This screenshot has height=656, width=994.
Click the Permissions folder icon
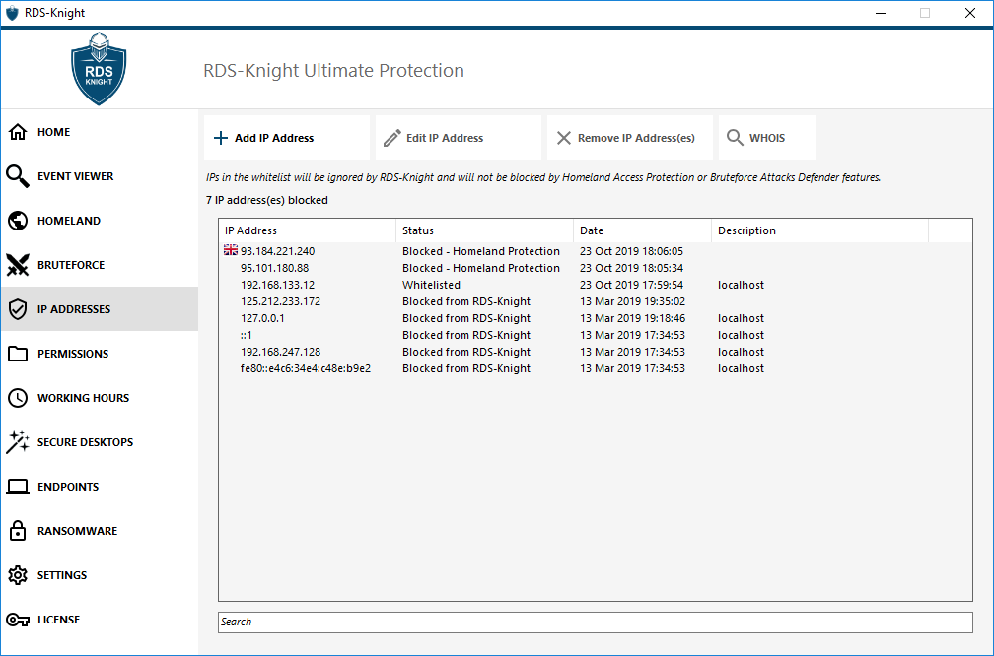18,354
